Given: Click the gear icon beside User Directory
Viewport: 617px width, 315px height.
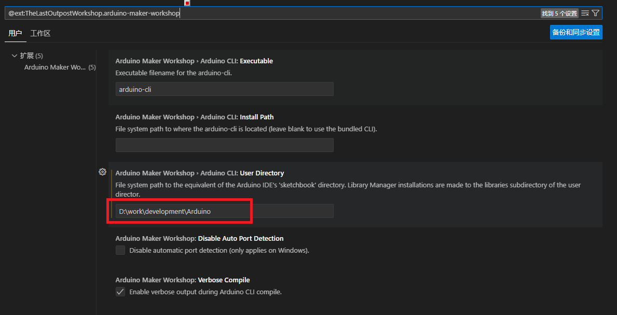Looking at the screenshot, I should point(102,172).
